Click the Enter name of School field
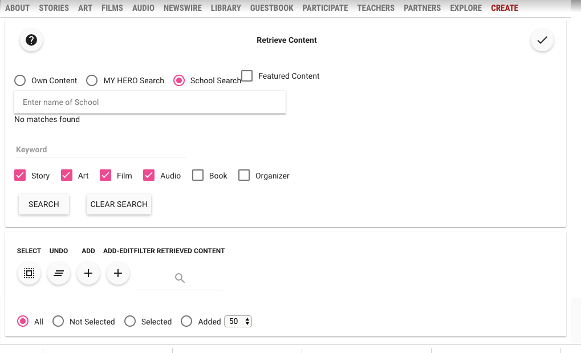The width and height of the screenshot is (581, 353). click(150, 102)
